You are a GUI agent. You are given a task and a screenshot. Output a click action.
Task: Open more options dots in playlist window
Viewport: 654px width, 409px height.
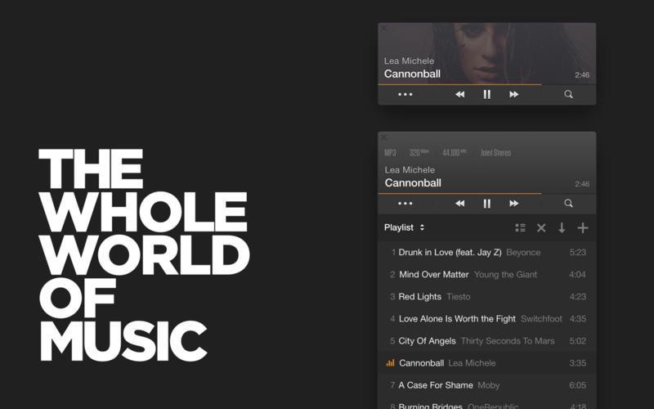405,203
